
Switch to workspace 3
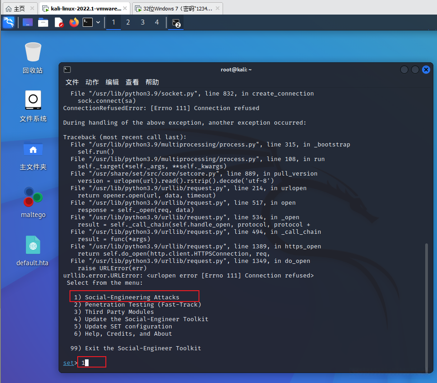(x=143, y=22)
